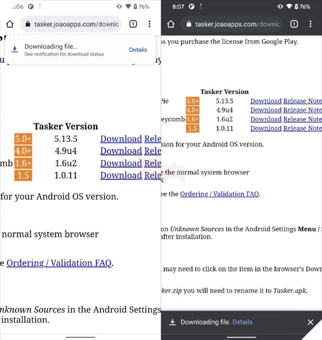The image size is (322, 340).
Task: Download Tasker 1.6u2 in left screen
Action: [121, 163]
